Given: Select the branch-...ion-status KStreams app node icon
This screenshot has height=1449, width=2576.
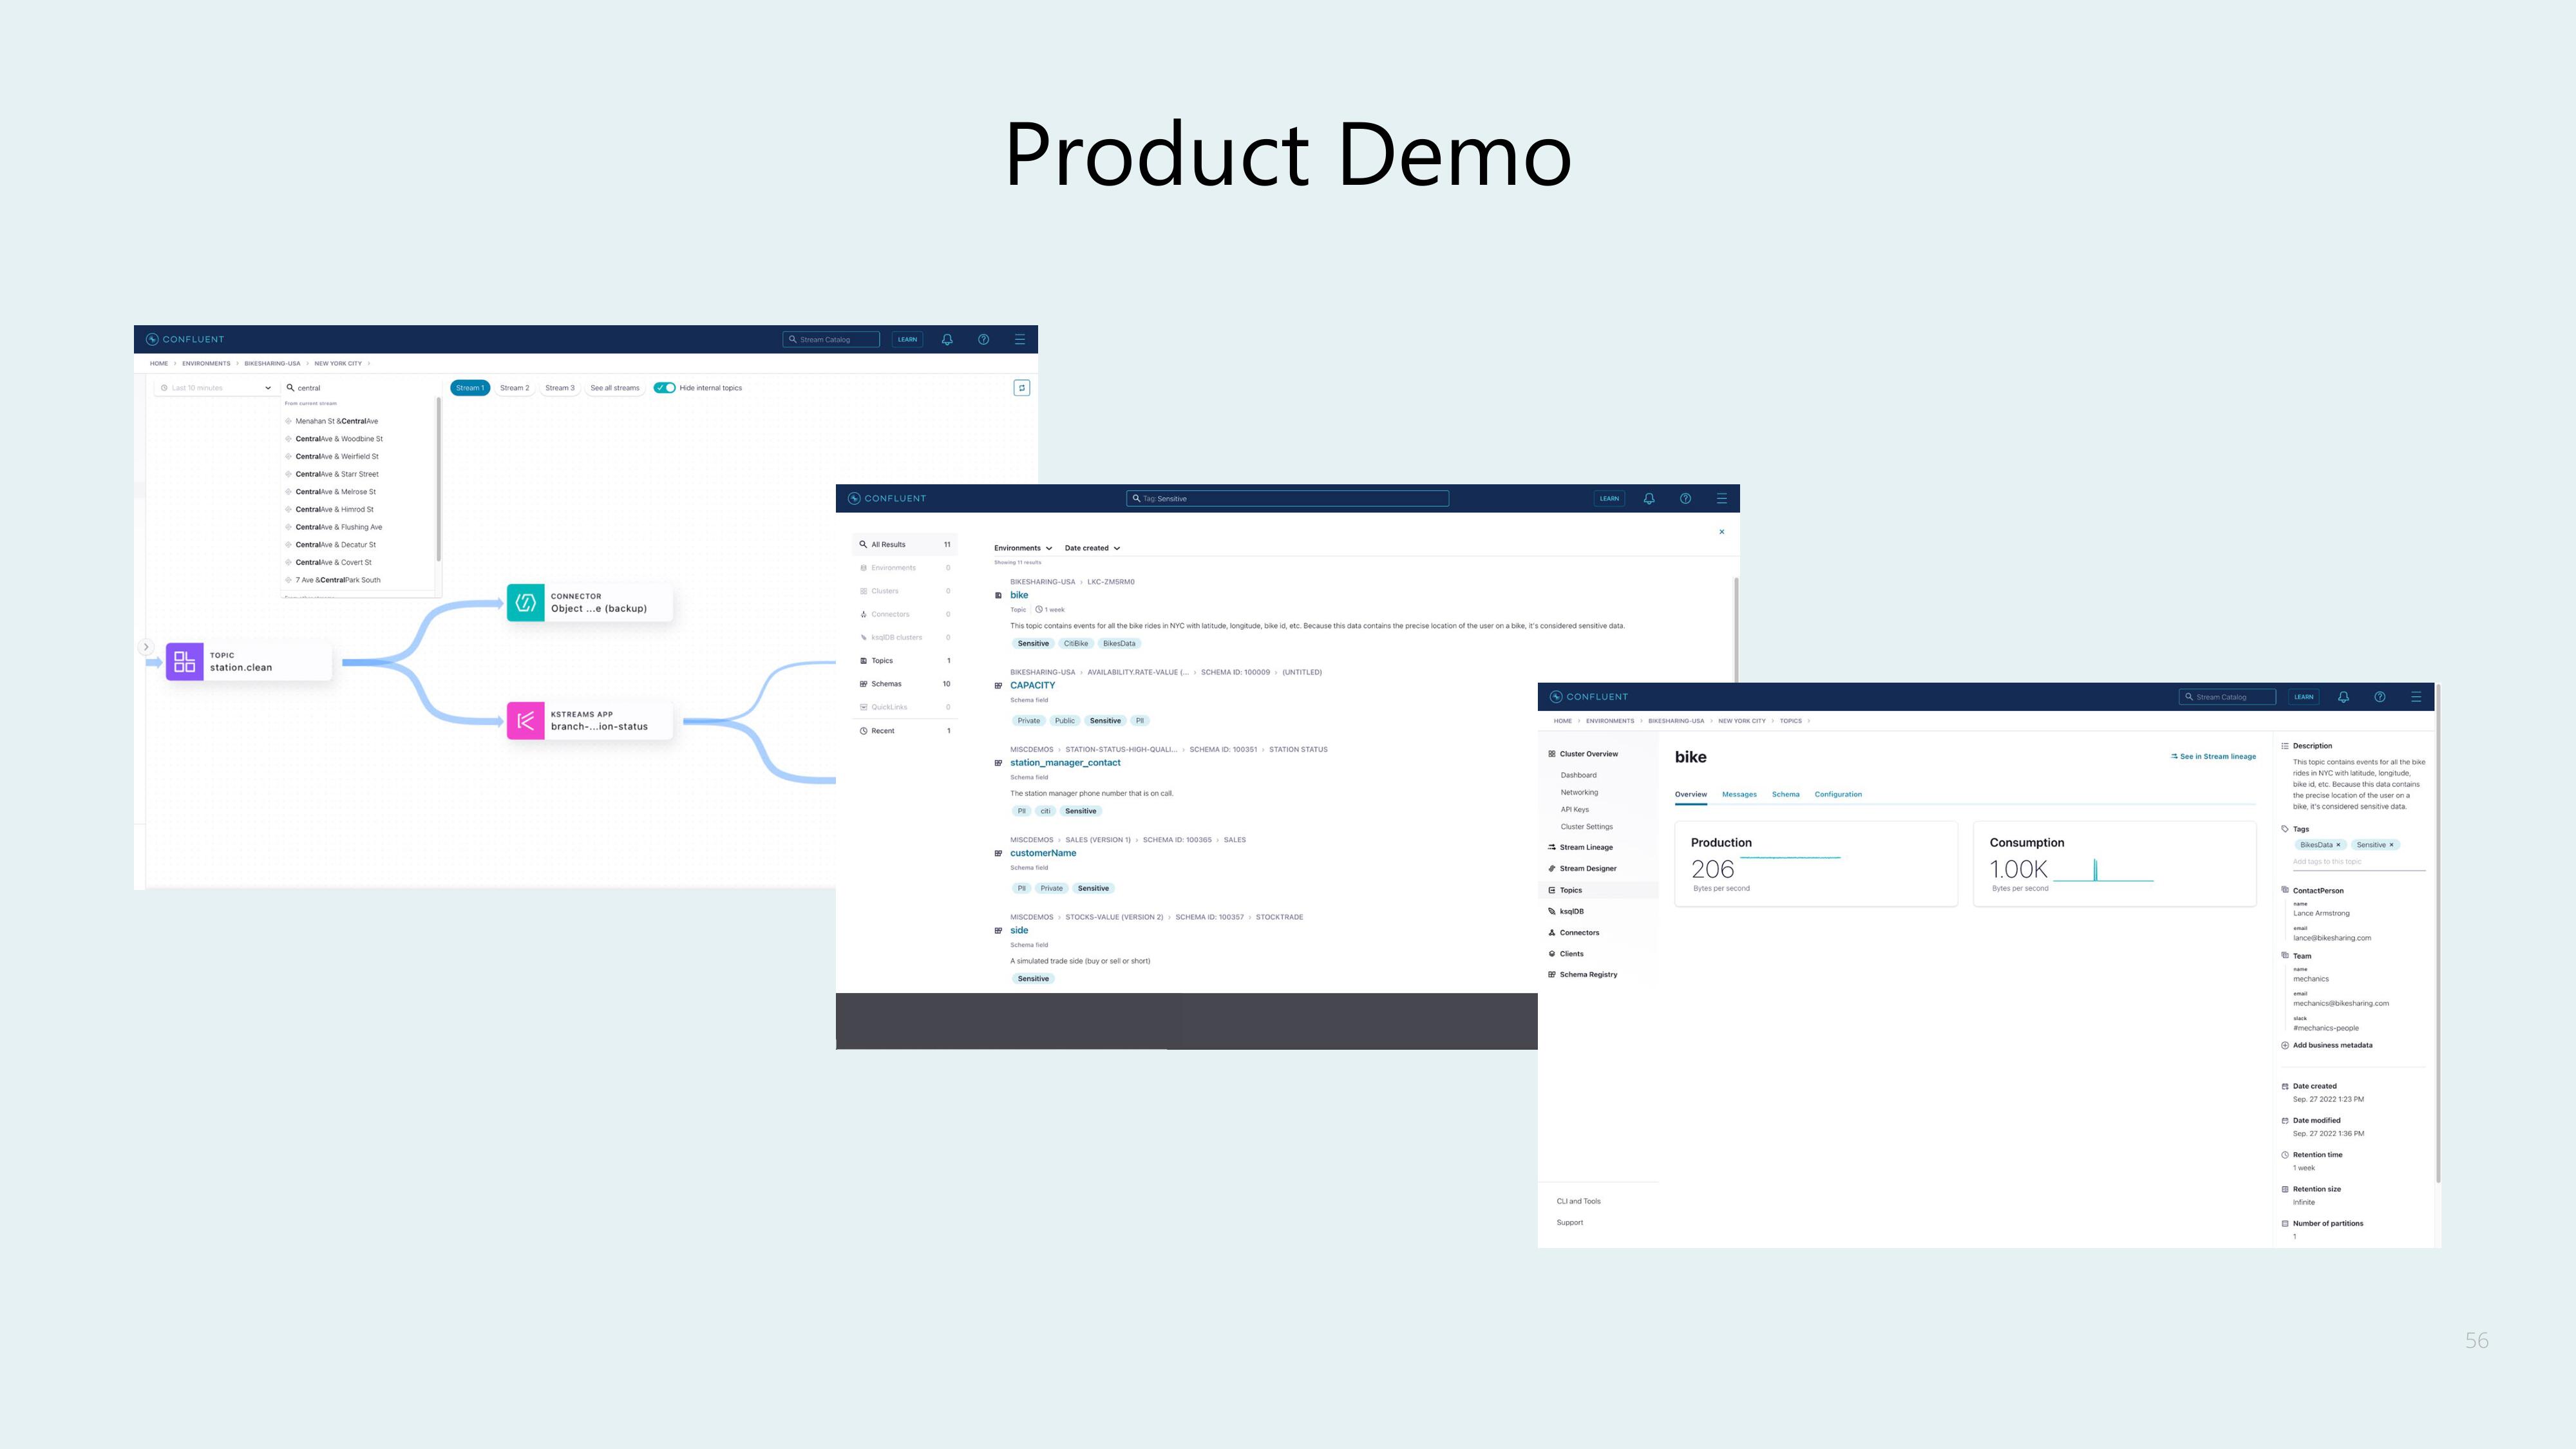Looking at the screenshot, I should 525,721.
